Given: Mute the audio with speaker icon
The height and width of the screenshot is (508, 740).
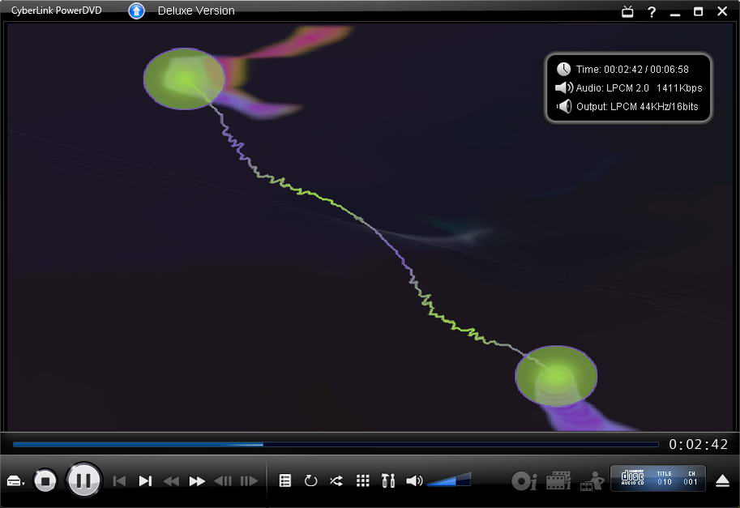Looking at the screenshot, I should (x=414, y=480).
